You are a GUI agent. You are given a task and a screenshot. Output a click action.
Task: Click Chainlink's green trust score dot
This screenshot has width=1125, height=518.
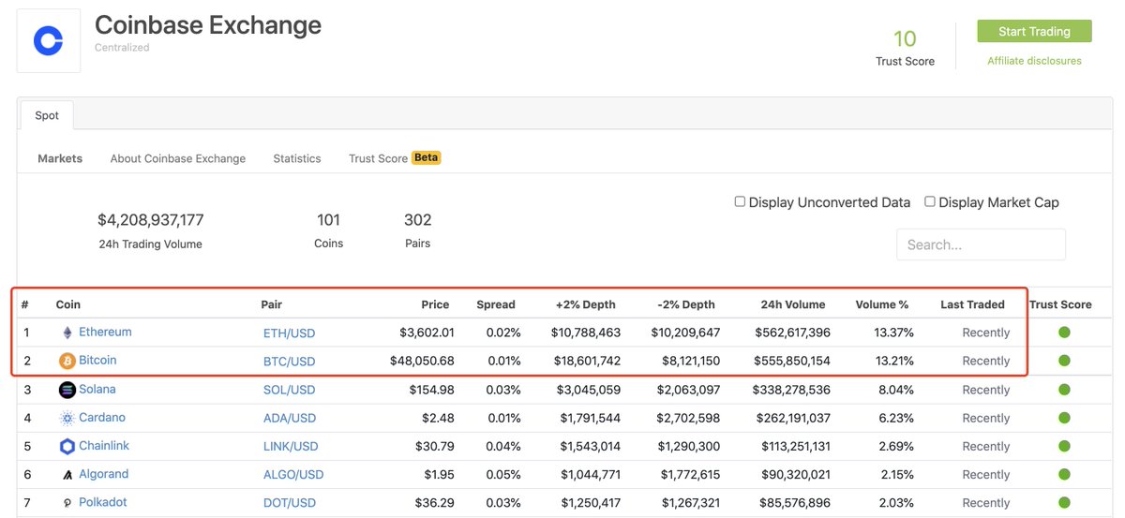pyautogui.click(x=1063, y=446)
